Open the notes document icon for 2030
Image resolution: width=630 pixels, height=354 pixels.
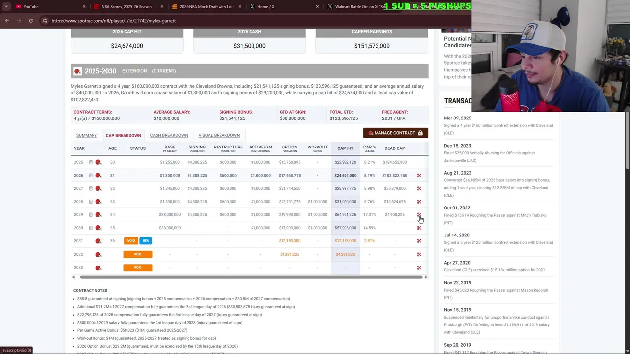[x=91, y=228]
